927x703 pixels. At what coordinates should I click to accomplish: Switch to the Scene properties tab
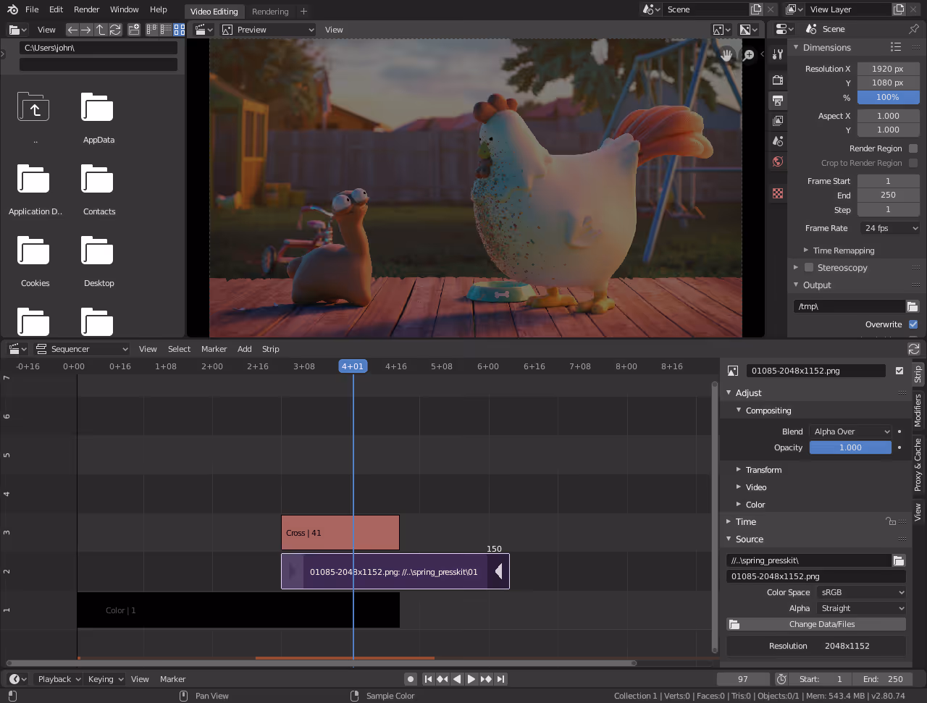778,140
